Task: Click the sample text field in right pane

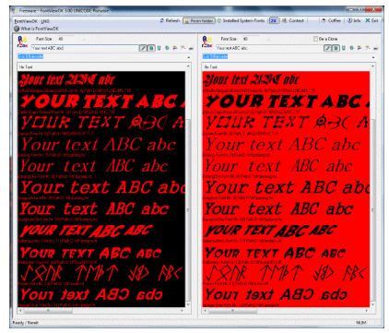Action: pos(269,48)
